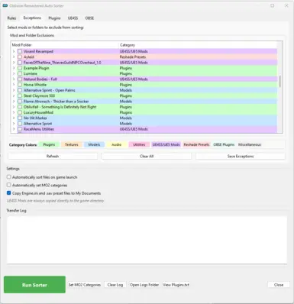This screenshot has width=294, height=304.
Task: Enable Automatically sort files on game launch
Action: pos(9,177)
